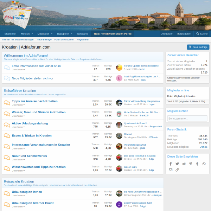Click forum icon beside Aktive Urlaubsgestaltung
The width and height of the screenshot is (211, 211).
[x=7, y=125]
